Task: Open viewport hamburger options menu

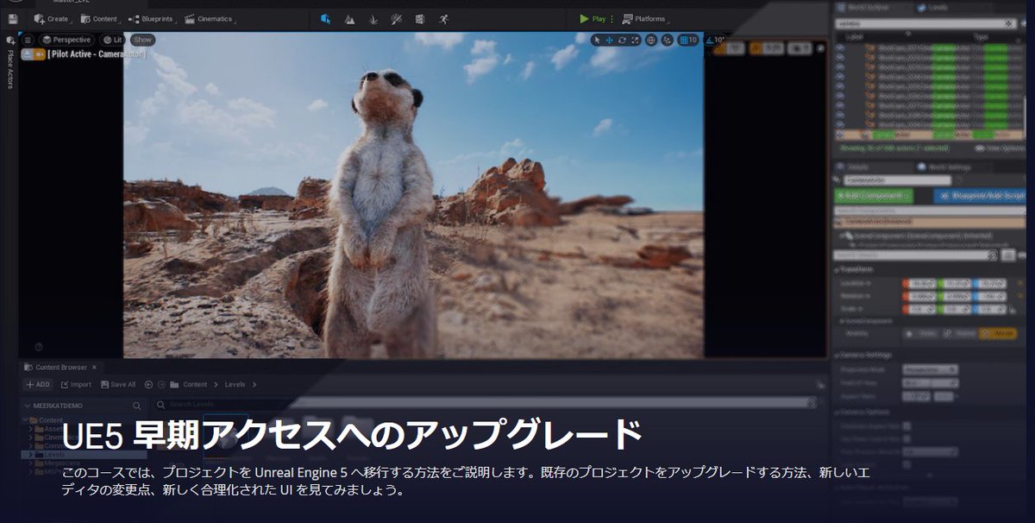Action: 28,40
